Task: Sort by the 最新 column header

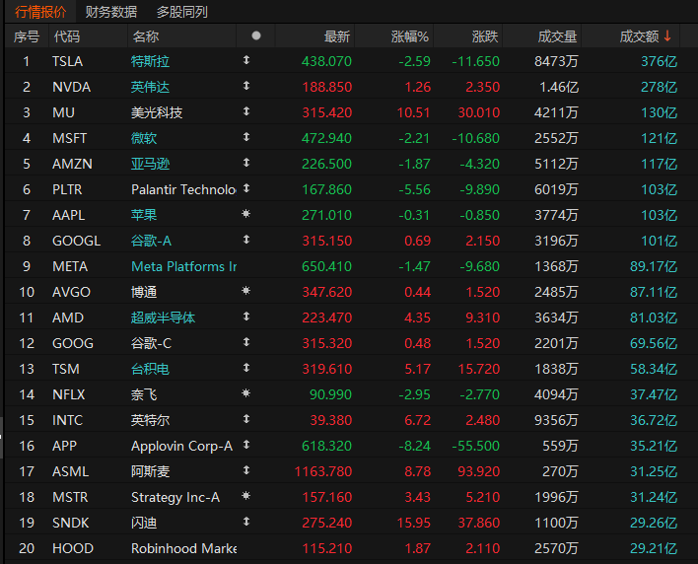Action: 337,36
